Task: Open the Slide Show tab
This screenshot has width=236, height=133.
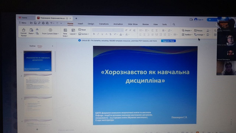Action: click(132, 24)
